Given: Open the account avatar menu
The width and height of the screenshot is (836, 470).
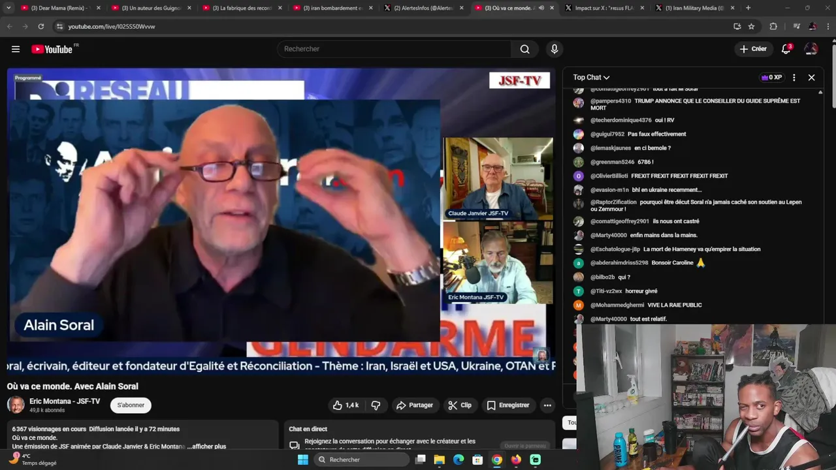Looking at the screenshot, I should 811,49.
